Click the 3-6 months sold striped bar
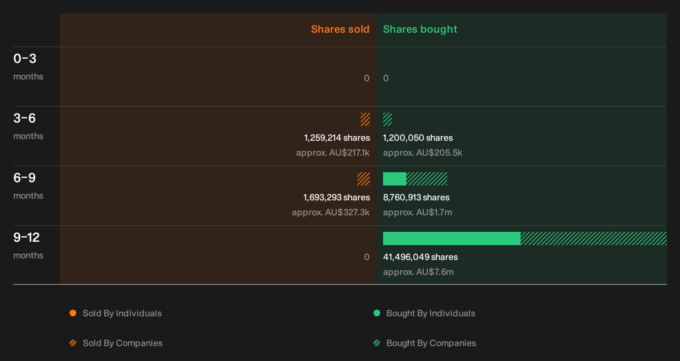The image size is (680, 361). [x=365, y=119]
